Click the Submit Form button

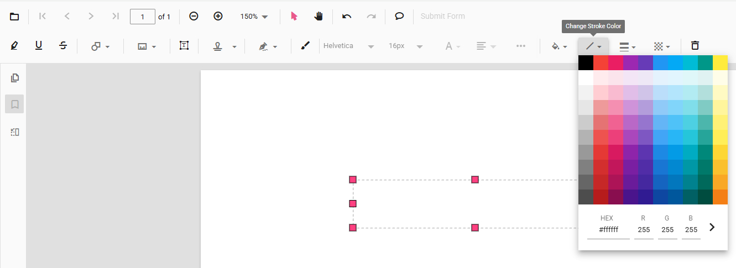(x=442, y=16)
